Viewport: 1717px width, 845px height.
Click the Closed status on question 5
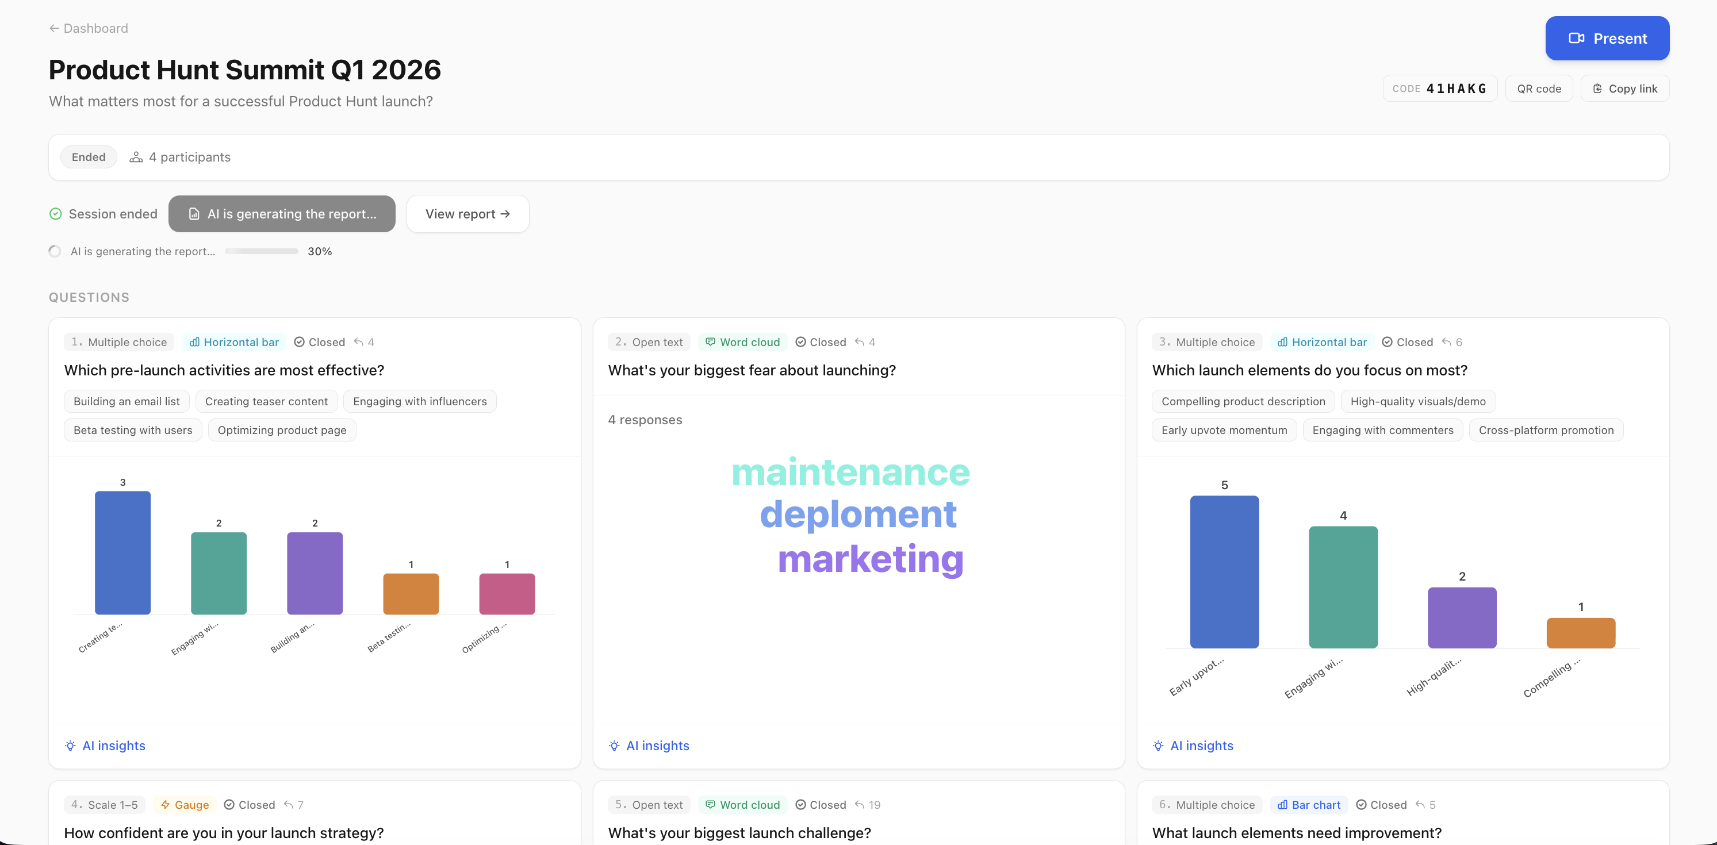pos(821,804)
